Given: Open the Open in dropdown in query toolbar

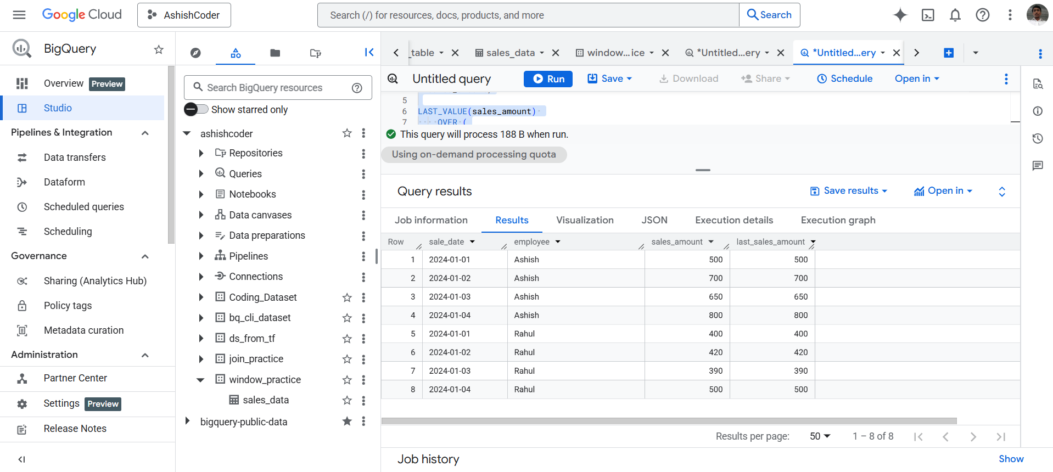Looking at the screenshot, I should [x=917, y=78].
